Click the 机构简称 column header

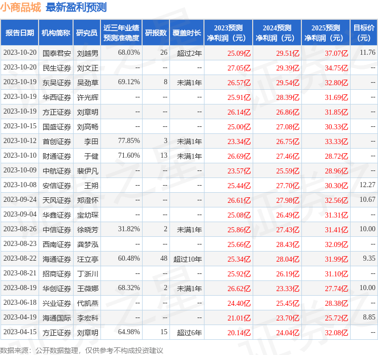click(56, 33)
